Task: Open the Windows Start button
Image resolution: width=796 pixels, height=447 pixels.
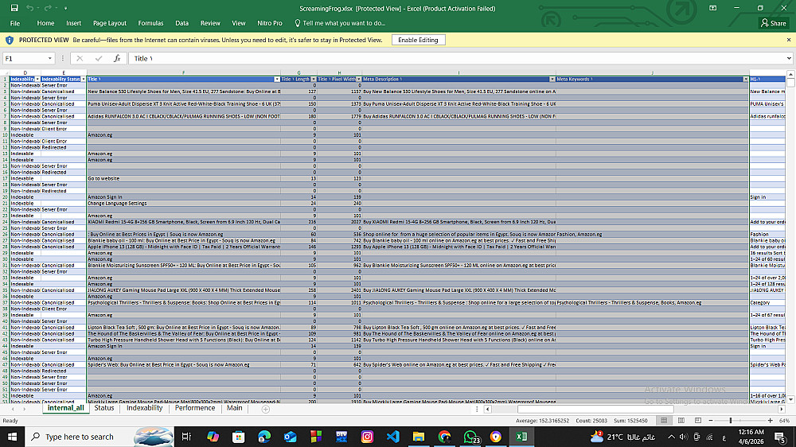Action: [x=12, y=437]
